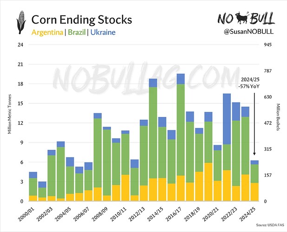The image size is (287, 232).
Task: Click the Corn Ending Stocks title
Action: (82, 19)
